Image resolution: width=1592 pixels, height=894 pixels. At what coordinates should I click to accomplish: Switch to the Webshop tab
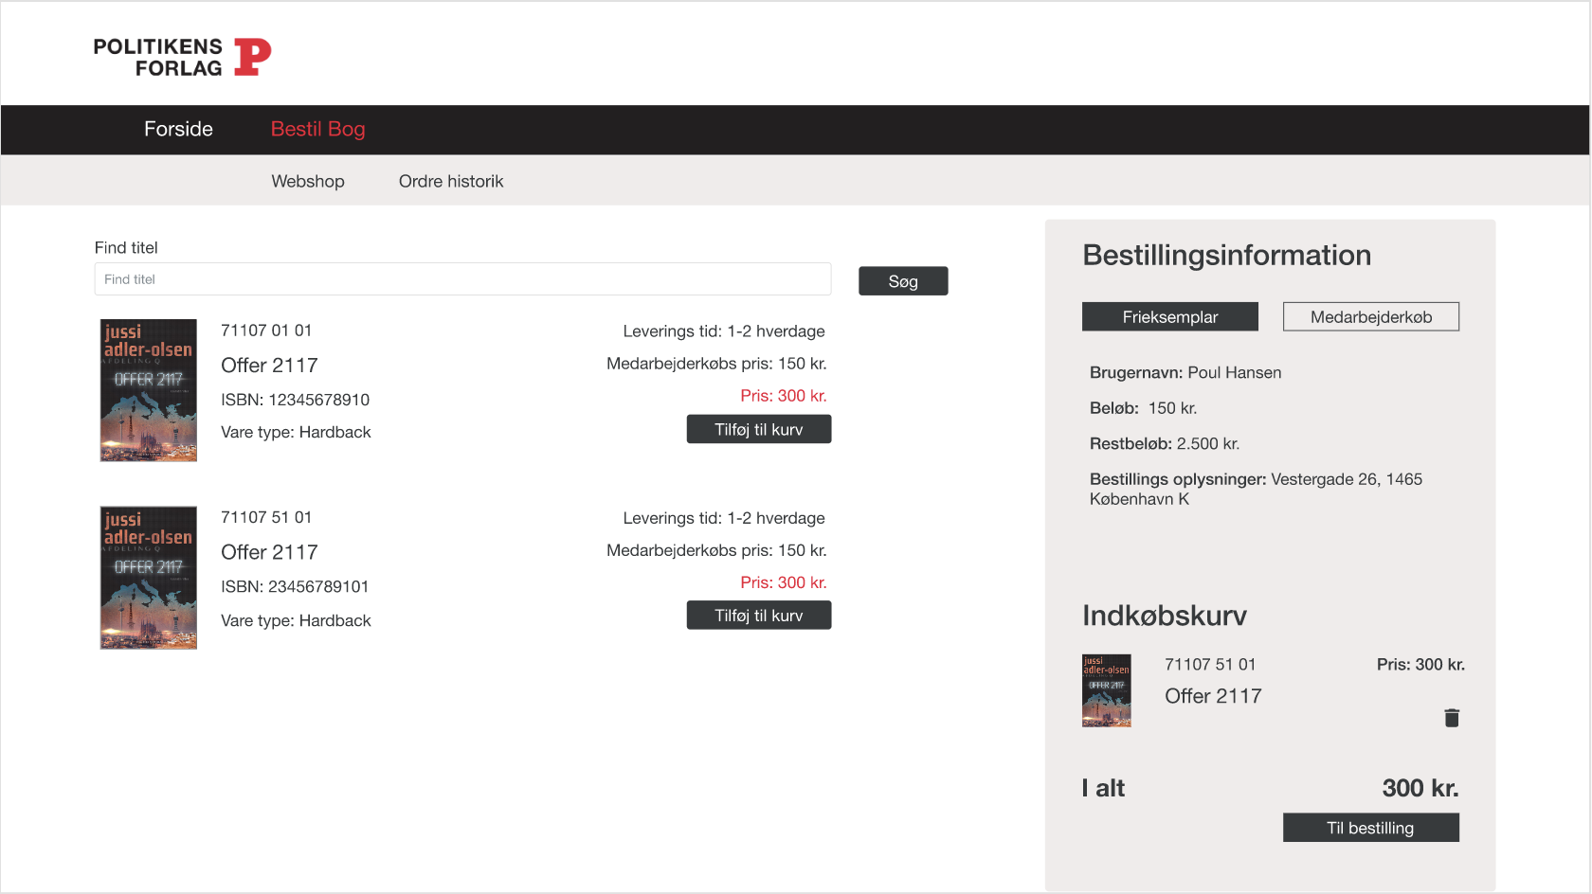point(308,181)
